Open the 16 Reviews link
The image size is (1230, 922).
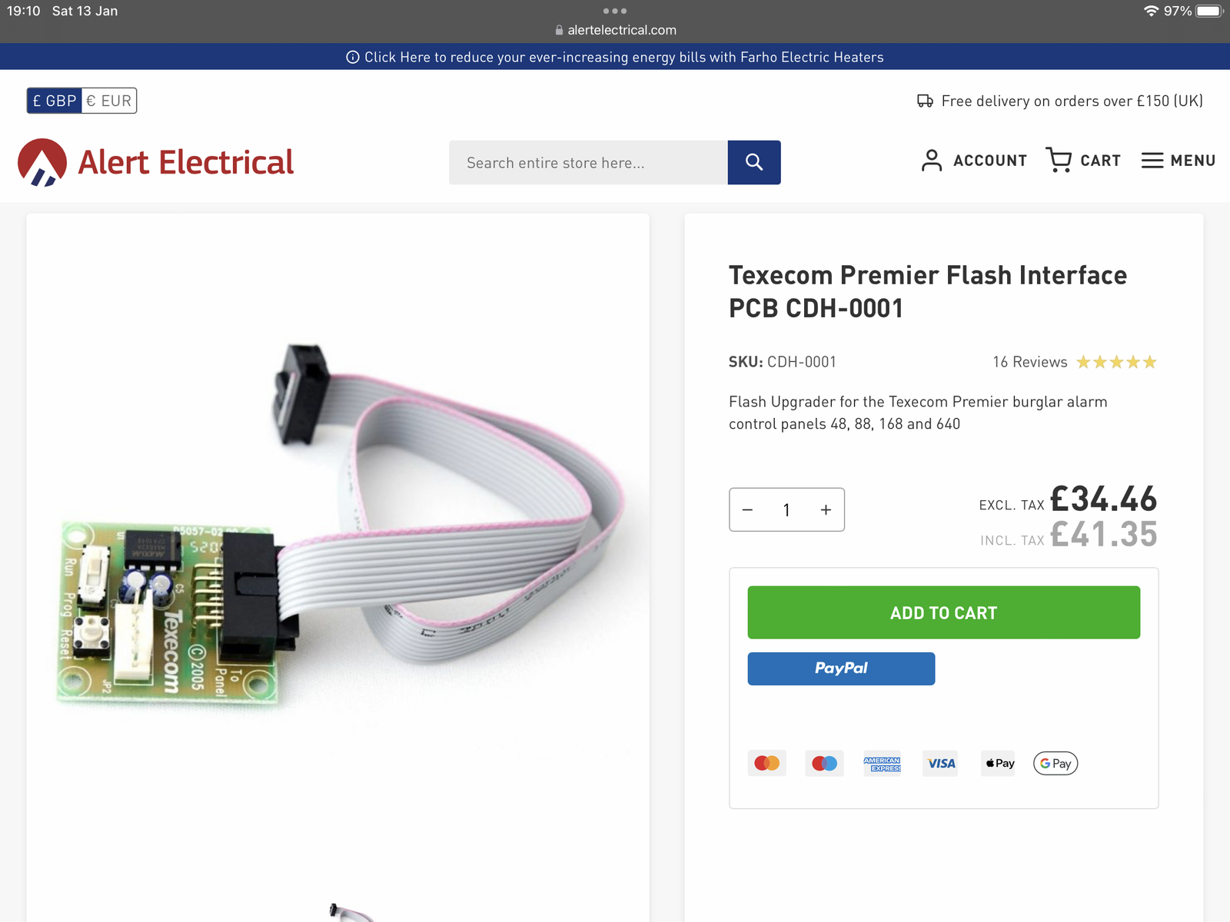click(1029, 362)
